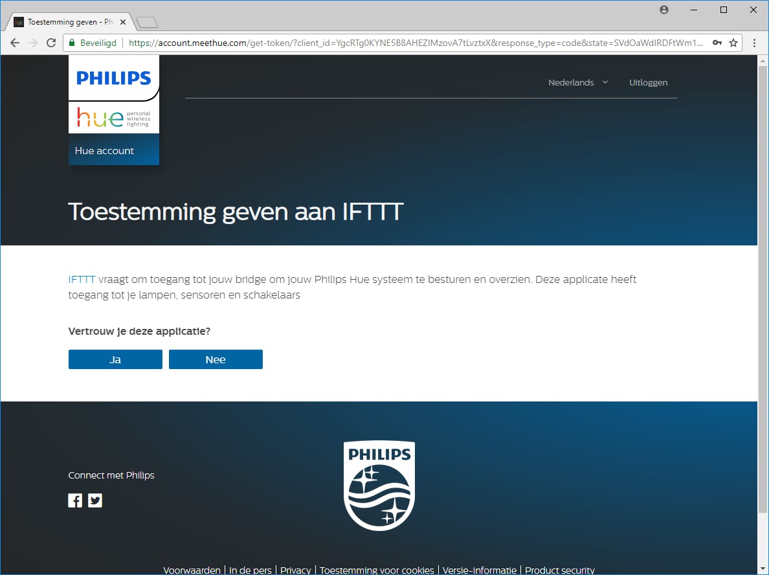
Task: Click the Toestemming geven aan IFTTT heading
Action: pyautogui.click(x=236, y=212)
